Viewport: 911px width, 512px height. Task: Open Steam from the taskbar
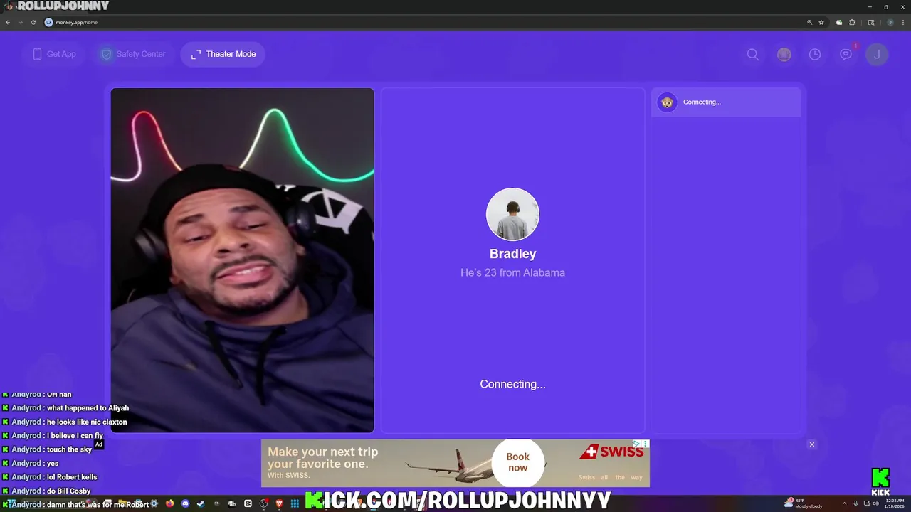tap(201, 503)
